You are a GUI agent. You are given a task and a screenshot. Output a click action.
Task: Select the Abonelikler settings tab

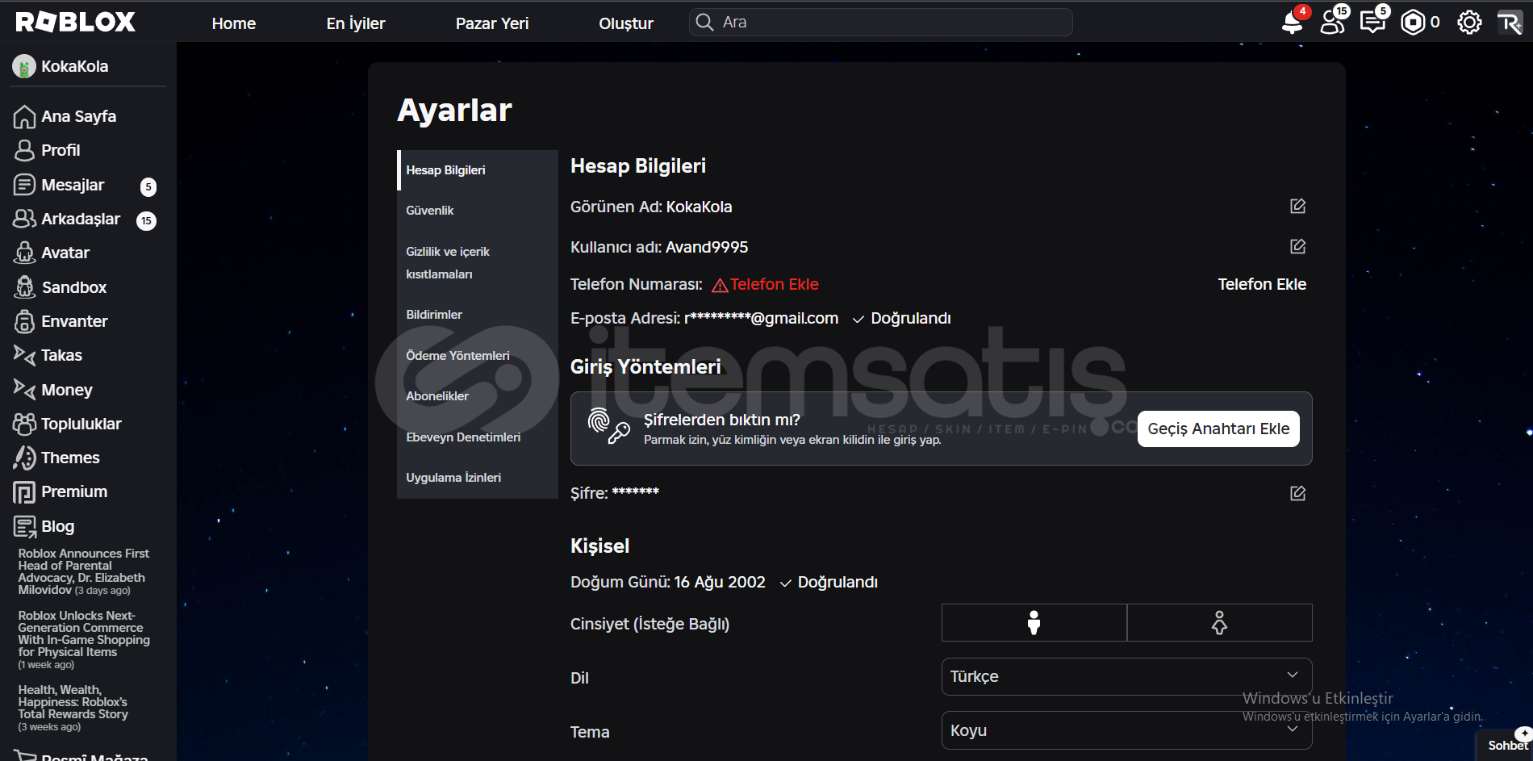point(478,396)
